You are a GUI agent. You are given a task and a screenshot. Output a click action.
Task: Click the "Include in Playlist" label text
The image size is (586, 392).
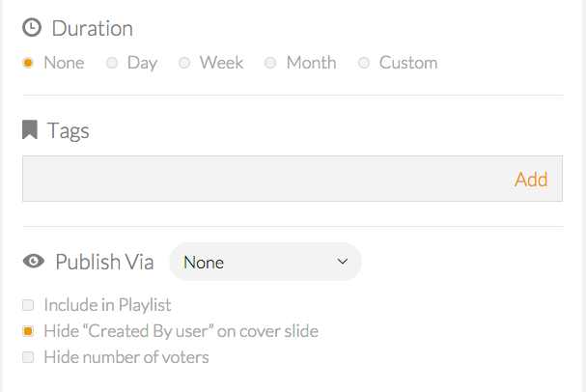(107, 305)
